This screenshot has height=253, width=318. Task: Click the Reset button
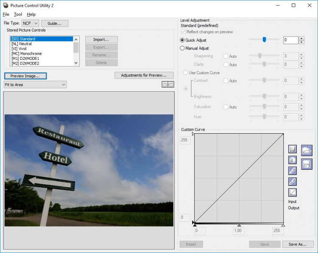click(191, 244)
